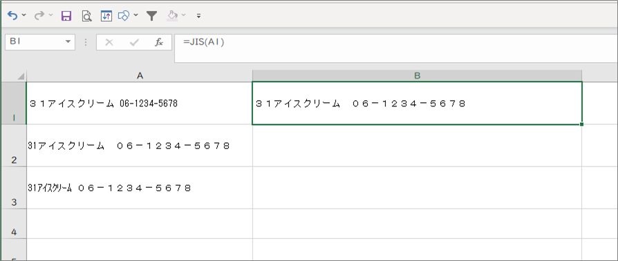This screenshot has height=261, width=618.
Task: Open the Name Box dropdown arrow
Action: [68, 41]
